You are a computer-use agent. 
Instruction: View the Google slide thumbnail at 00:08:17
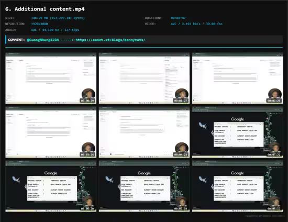pyautogui.click(x=238, y=186)
